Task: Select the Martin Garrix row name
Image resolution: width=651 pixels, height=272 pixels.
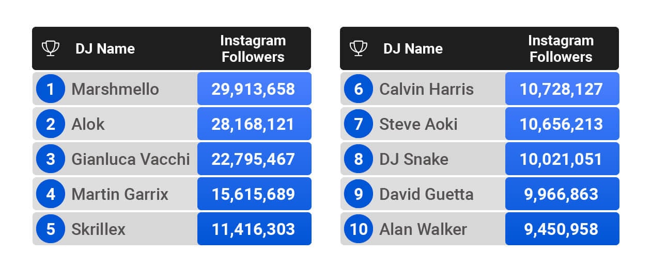Action: [120, 194]
